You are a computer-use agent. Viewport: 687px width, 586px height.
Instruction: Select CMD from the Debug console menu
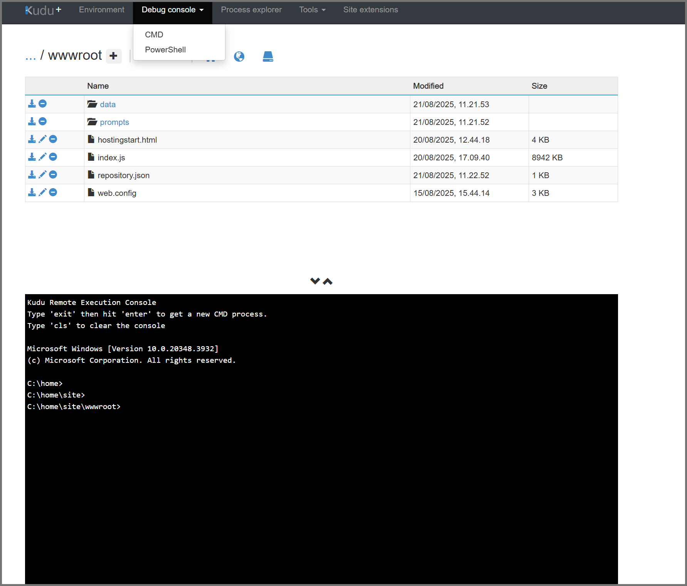(x=154, y=35)
